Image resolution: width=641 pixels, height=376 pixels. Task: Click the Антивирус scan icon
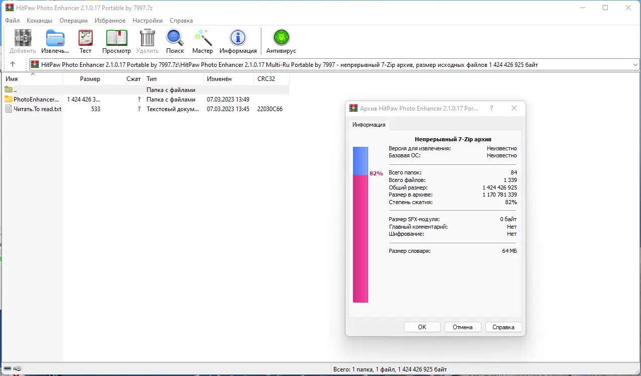pyautogui.click(x=281, y=38)
